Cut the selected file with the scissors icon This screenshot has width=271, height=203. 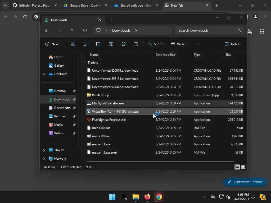click(x=73, y=44)
